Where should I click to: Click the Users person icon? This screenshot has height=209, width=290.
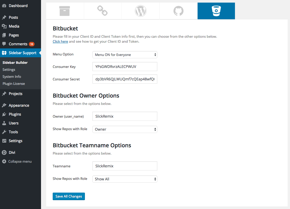[x=4, y=123]
